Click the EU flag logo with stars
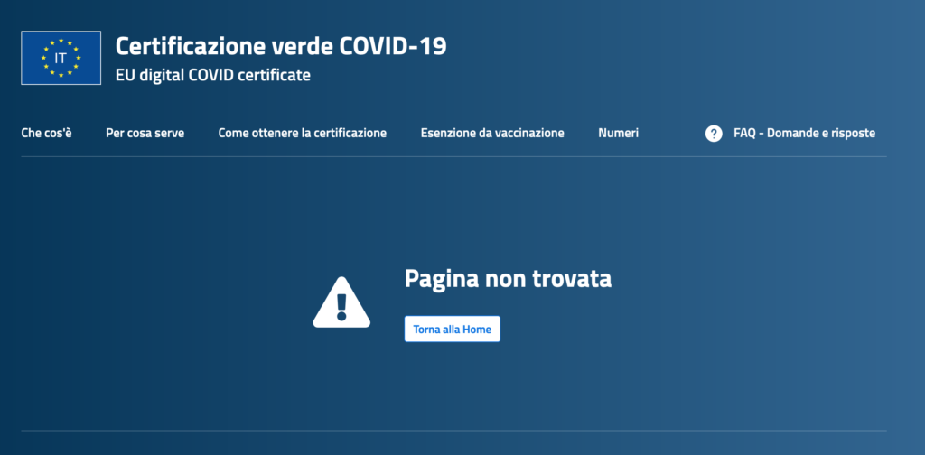 [61, 58]
